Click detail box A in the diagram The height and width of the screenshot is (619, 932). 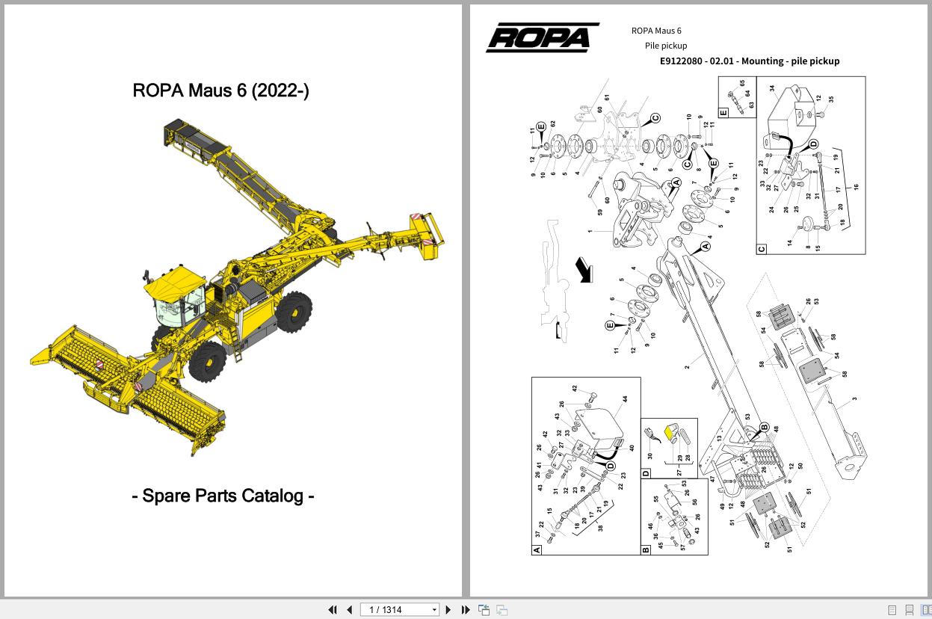(x=586, y=466)
